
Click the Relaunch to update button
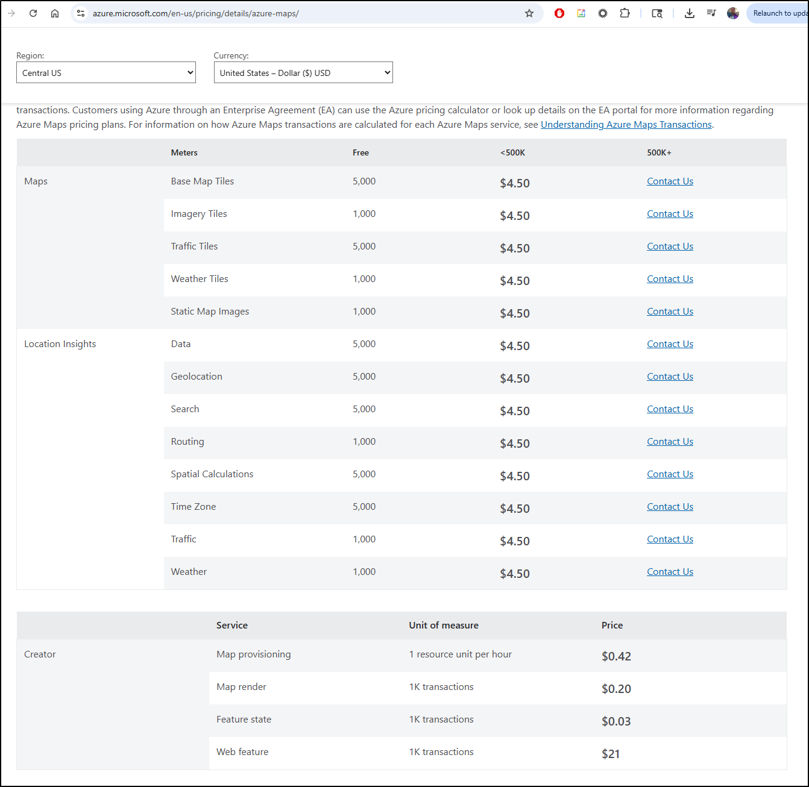point(779,13)
